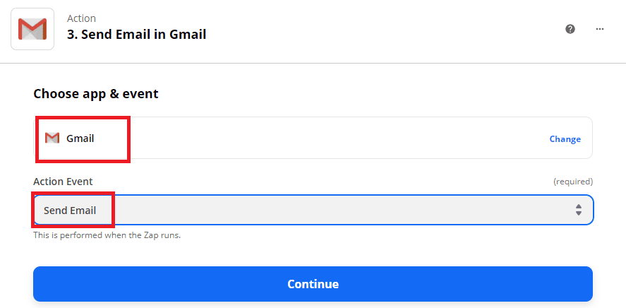
Task: Select the Gmail app name text
Action: [80, 138]
